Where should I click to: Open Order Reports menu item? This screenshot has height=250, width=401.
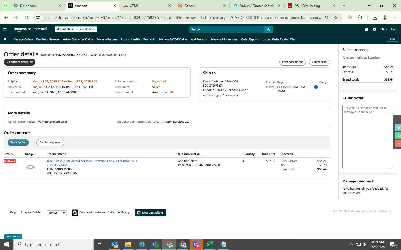click(250, 39)
